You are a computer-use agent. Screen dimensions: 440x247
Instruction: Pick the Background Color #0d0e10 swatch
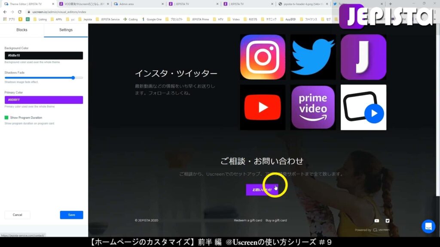coord(44,55)
